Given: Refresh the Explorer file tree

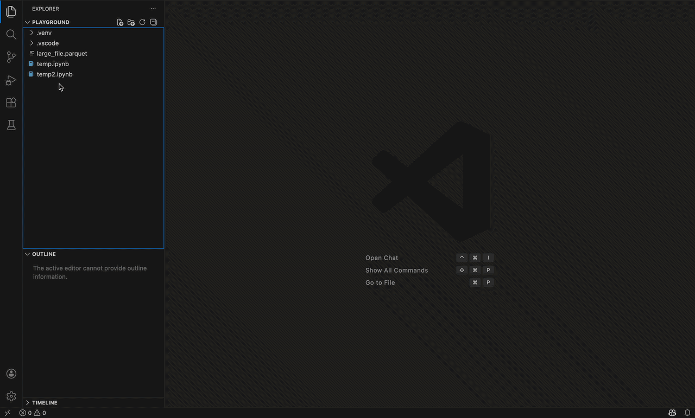Looking at the screenshot, I should pos(142,22).
